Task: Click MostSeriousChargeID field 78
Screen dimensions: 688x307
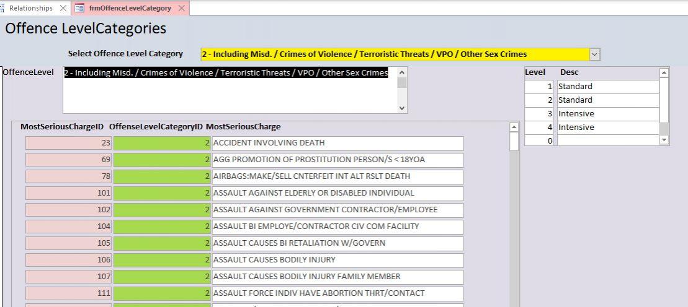Action: [x=68, y=176]
